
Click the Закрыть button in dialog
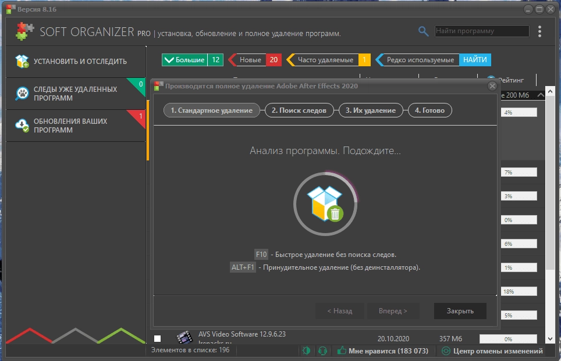pyautogui.click(x=460, y=311)
